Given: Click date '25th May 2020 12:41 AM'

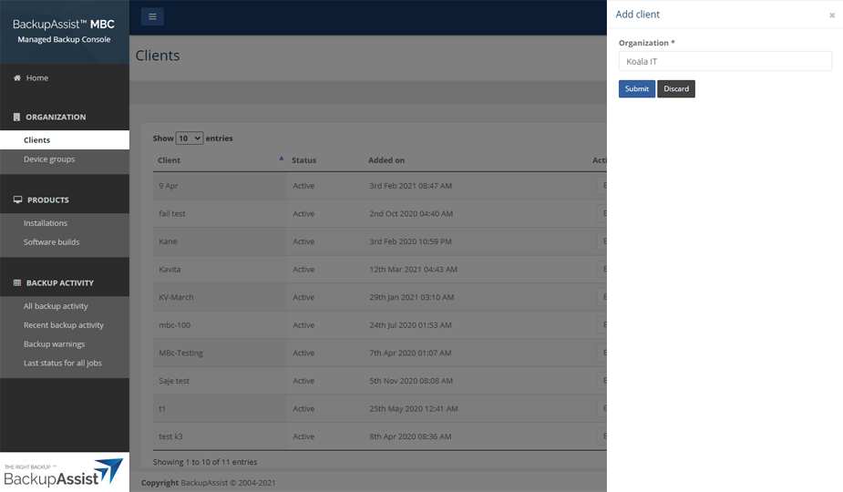Looking at the screenshot, I should (x=414, y=409).
